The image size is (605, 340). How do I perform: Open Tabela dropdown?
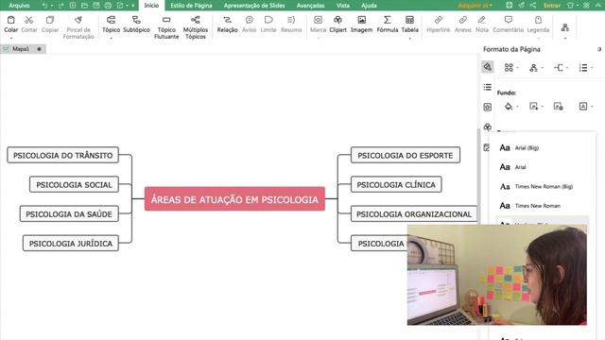[409, 38]
